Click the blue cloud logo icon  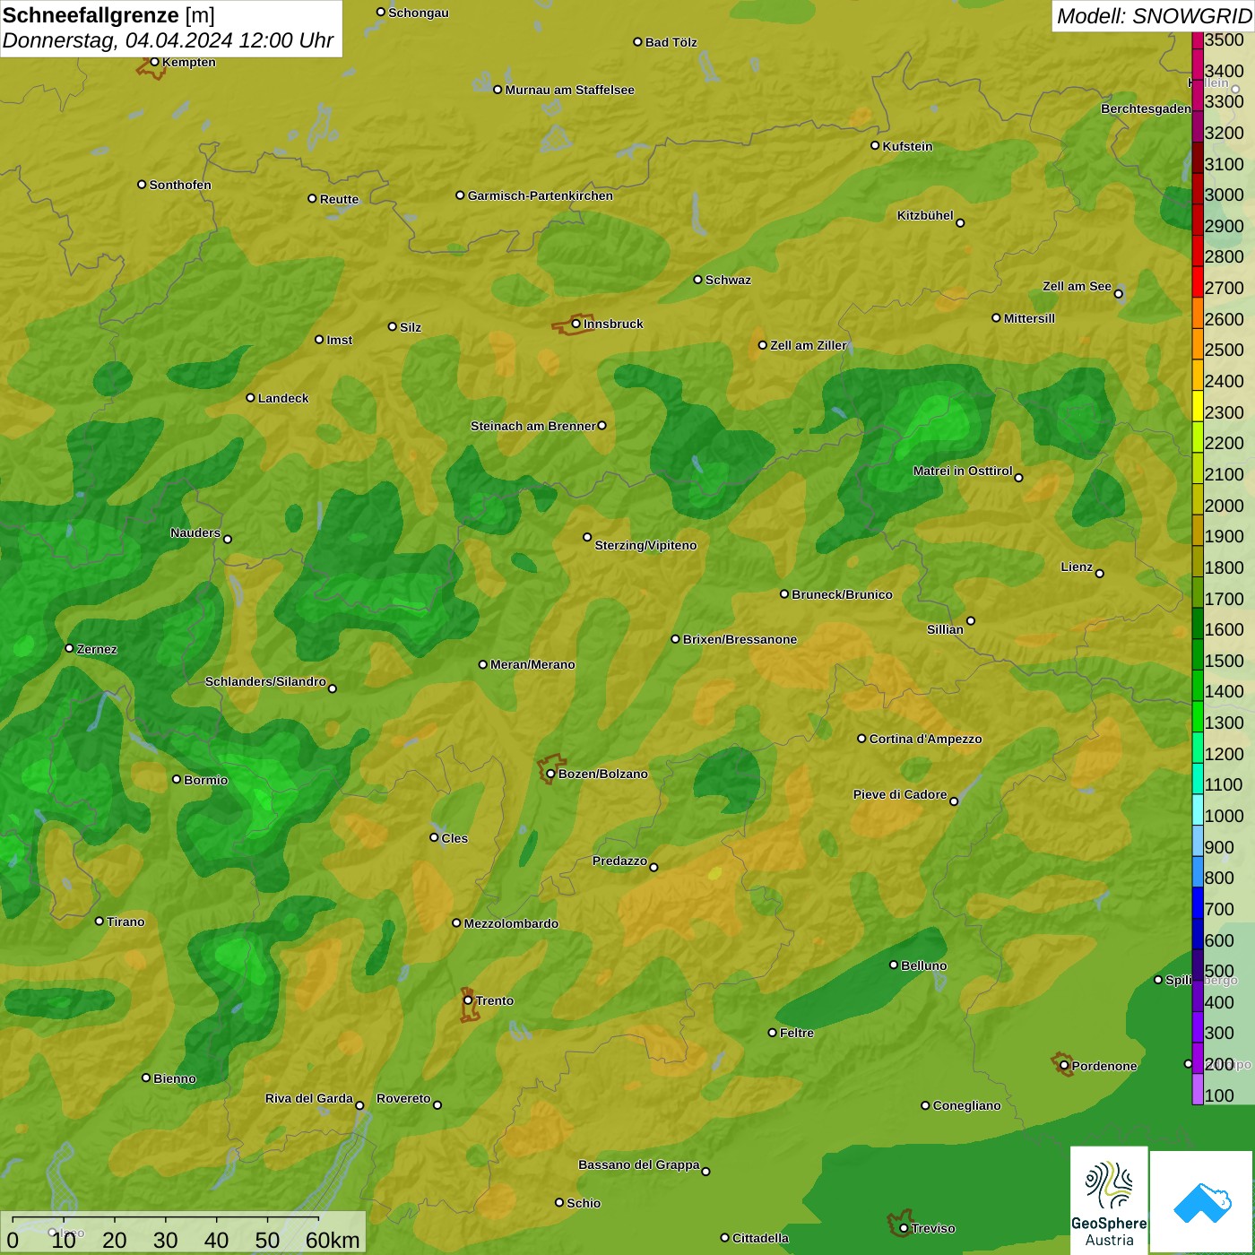point(1202,1202)
